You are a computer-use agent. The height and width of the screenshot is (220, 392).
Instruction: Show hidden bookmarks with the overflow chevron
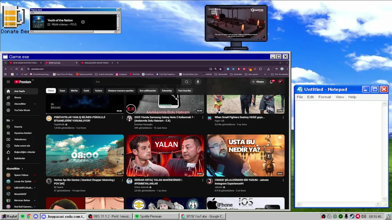pyautogui.click(x=265, y=74)
